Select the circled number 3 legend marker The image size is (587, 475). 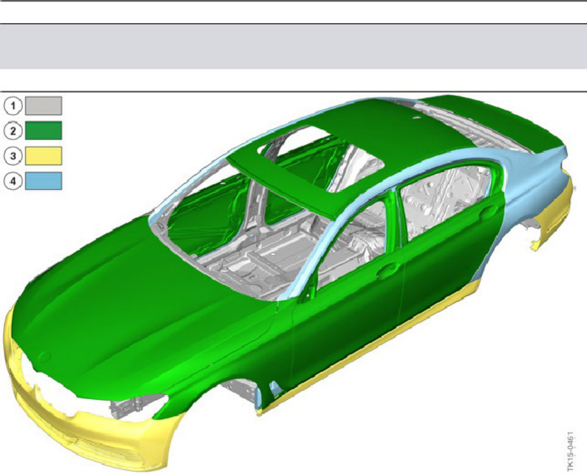pos(13,156)
